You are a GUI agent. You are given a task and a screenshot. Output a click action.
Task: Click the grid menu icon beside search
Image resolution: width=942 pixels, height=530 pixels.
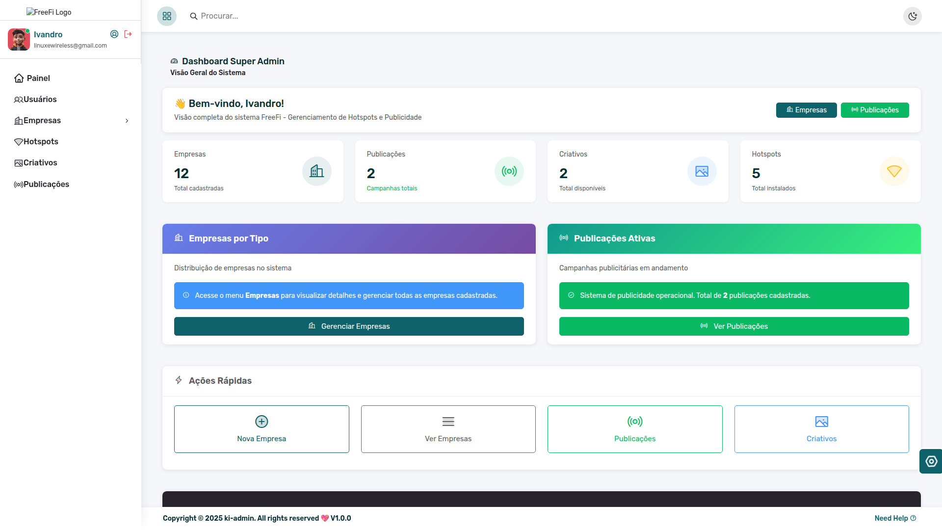[167, 16]
